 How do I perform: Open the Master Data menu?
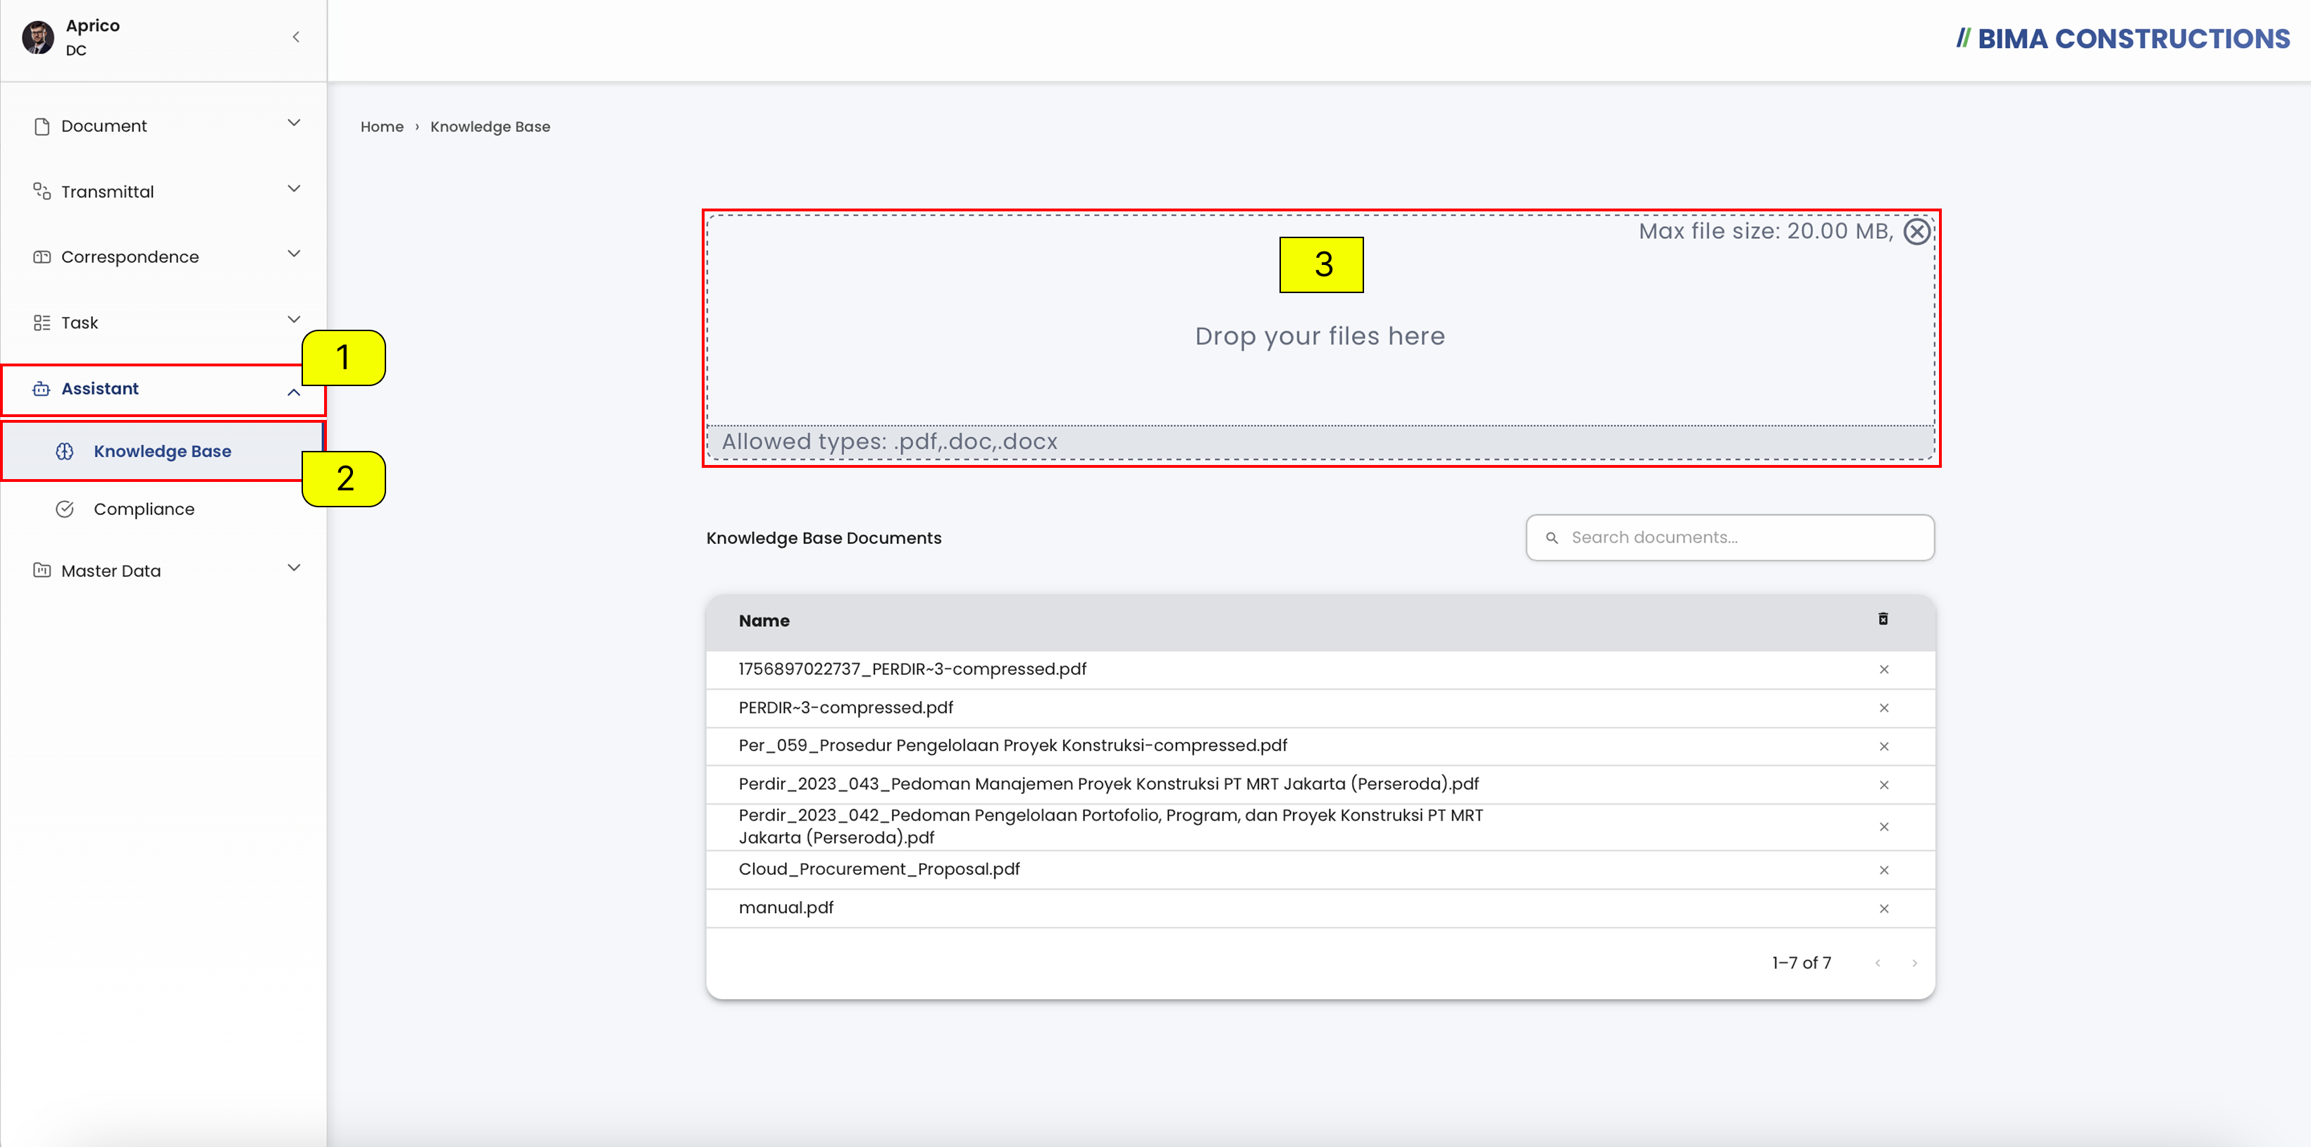click(164, 571)
